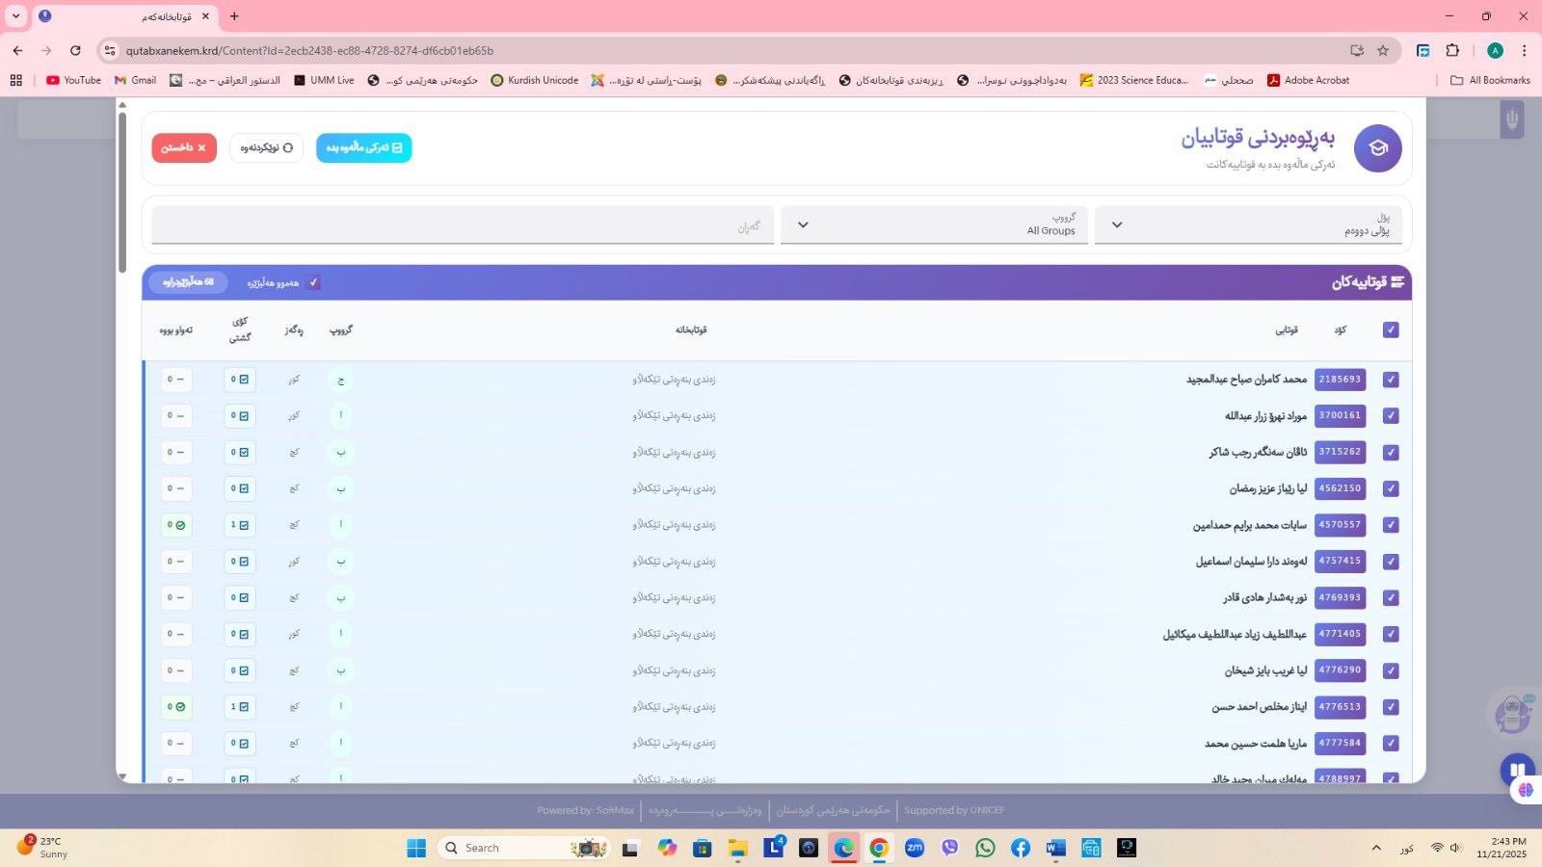
Task: Click the graduation cap icon in header
Action: 1377,148
